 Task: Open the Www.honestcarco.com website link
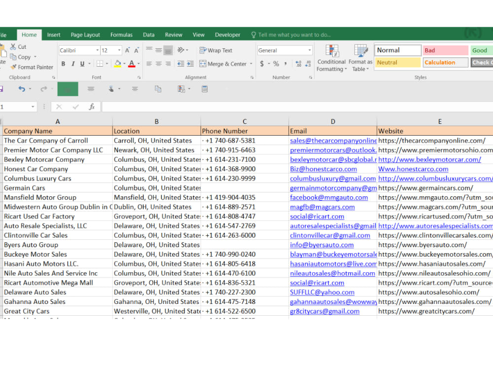click(x=413, y=169)
